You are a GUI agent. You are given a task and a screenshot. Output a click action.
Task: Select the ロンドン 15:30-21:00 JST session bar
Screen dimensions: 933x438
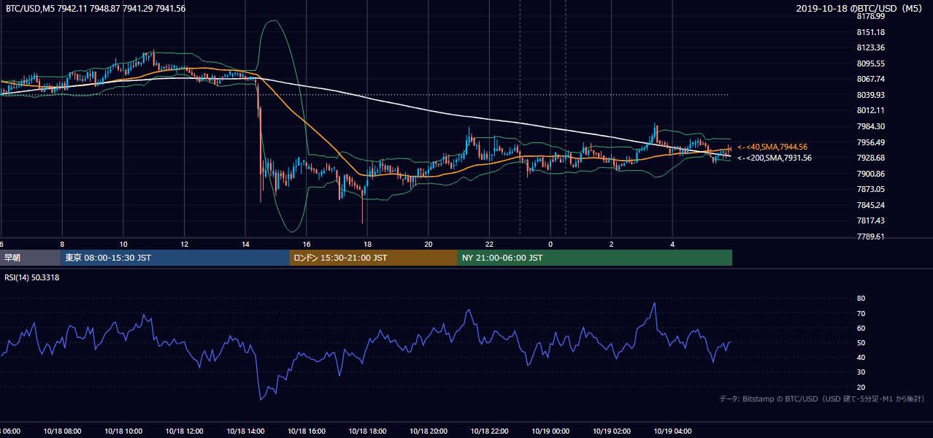tap(374, 258)
